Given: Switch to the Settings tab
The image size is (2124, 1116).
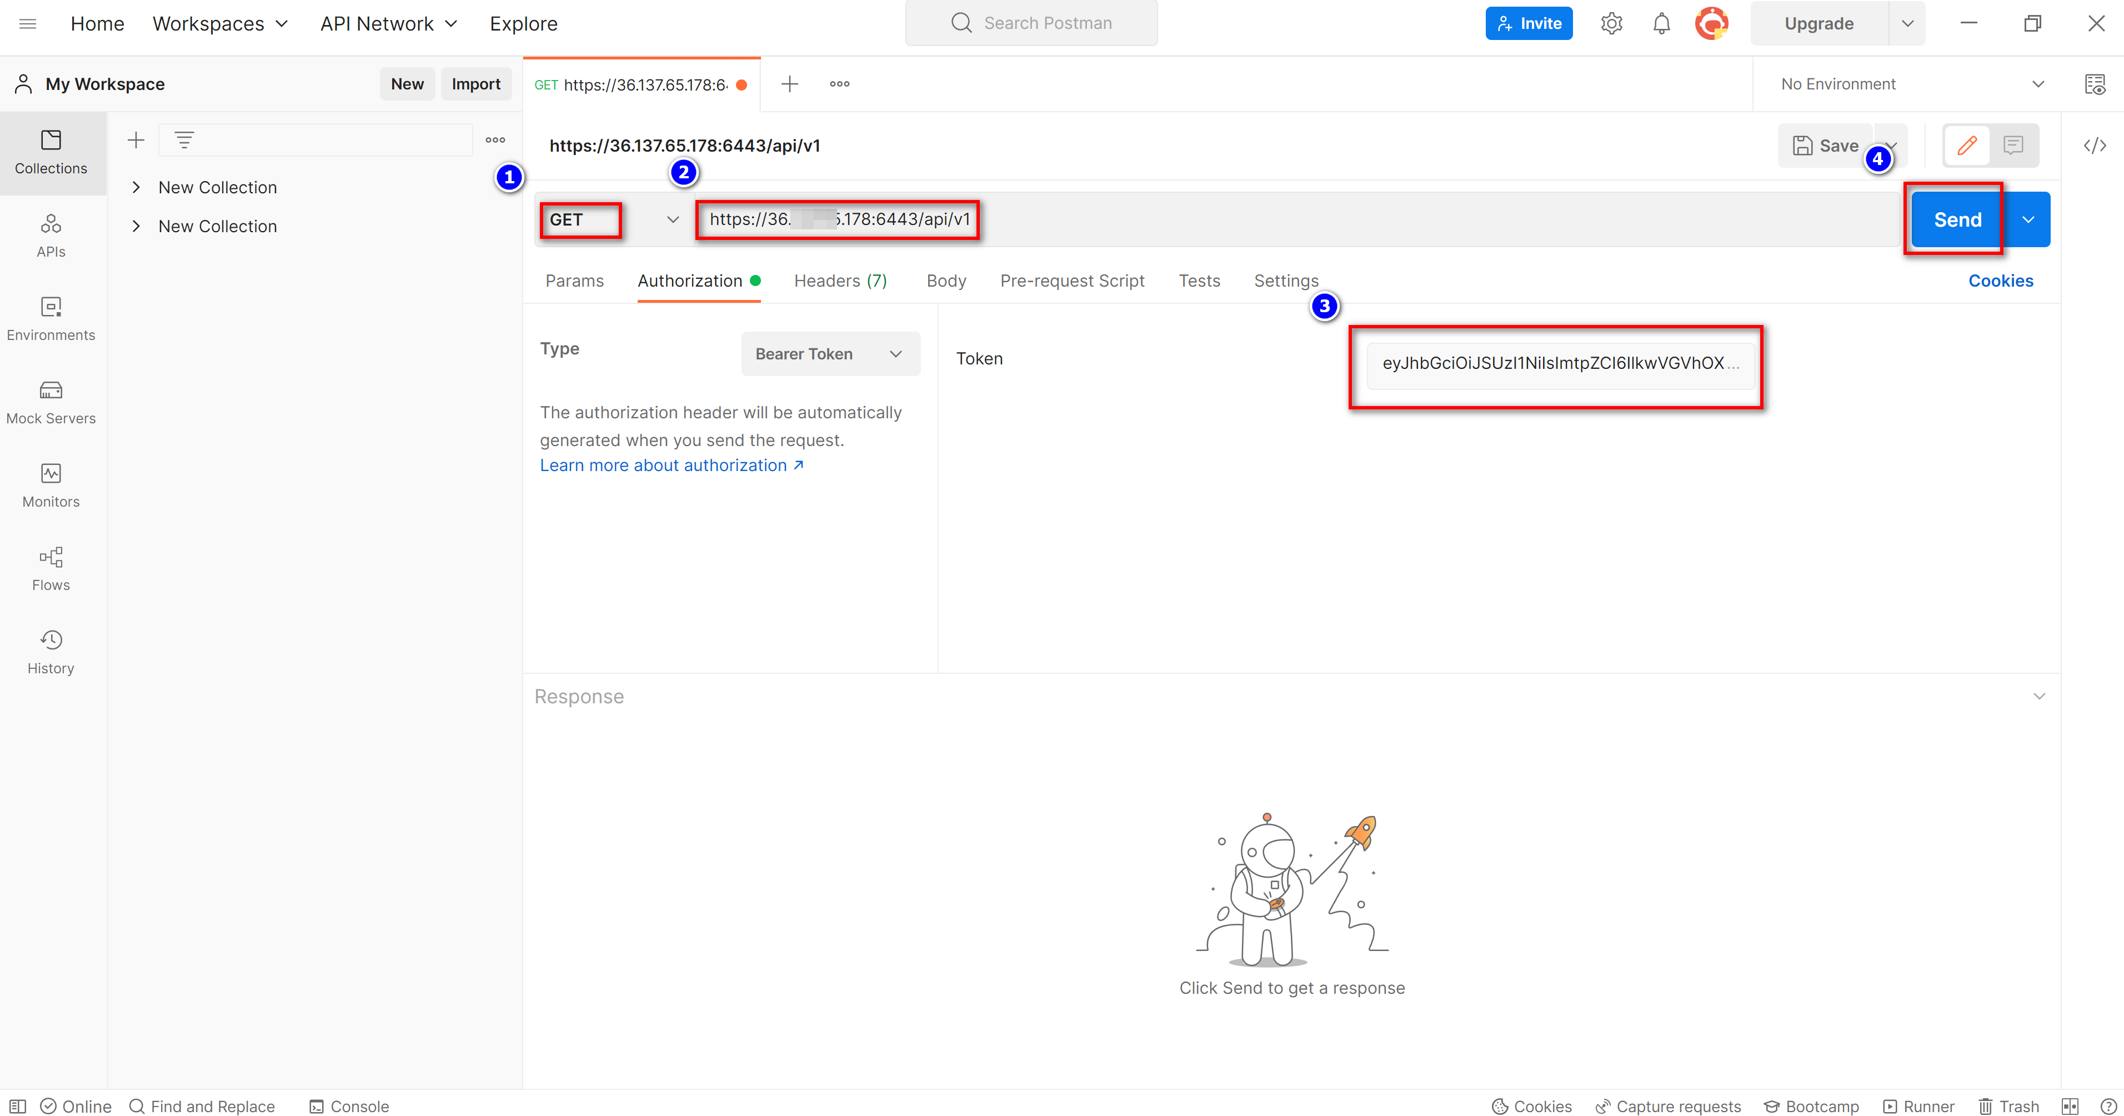Looking at the screenshot, I should [x=1285, y=281].
